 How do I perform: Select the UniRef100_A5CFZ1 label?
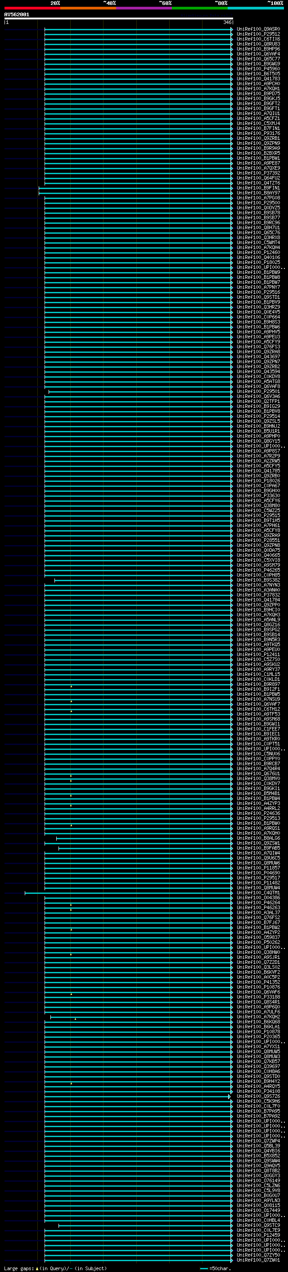[x=258, y=119]
